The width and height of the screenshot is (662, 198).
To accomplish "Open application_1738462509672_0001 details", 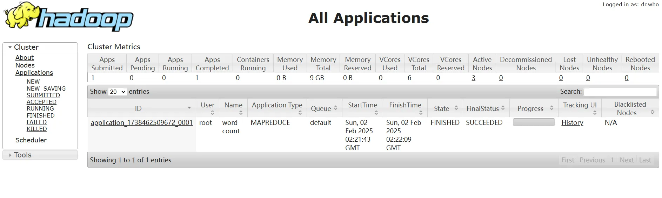I will tap(141, 123).
